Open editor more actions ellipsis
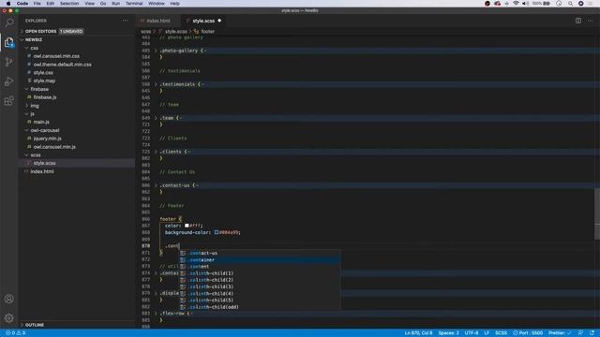 pyautogui.click(x=590, y=21)
